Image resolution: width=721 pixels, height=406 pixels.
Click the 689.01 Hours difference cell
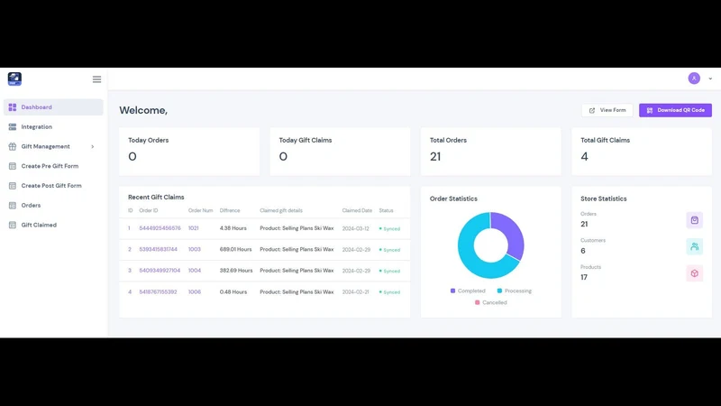235,250
